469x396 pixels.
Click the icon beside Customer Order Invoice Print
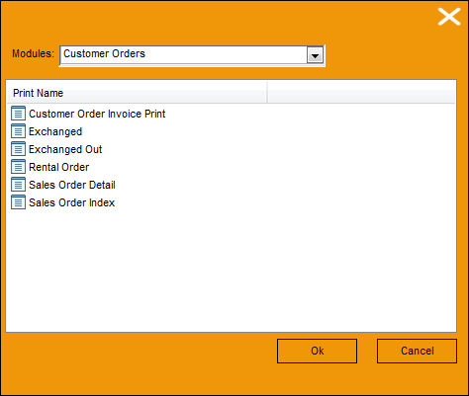tap(18, 114)
